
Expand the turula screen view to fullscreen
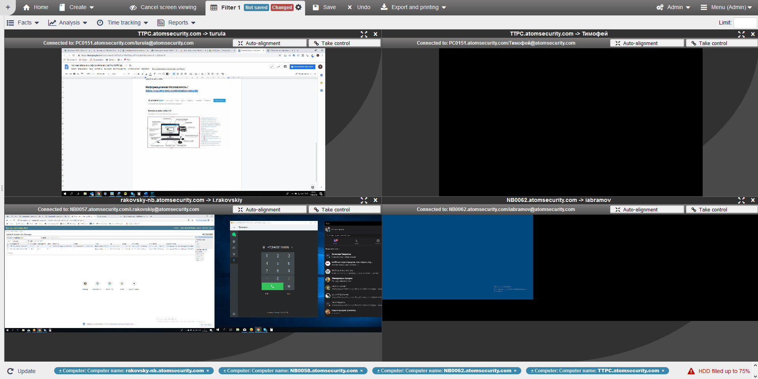tap(364, 34)
